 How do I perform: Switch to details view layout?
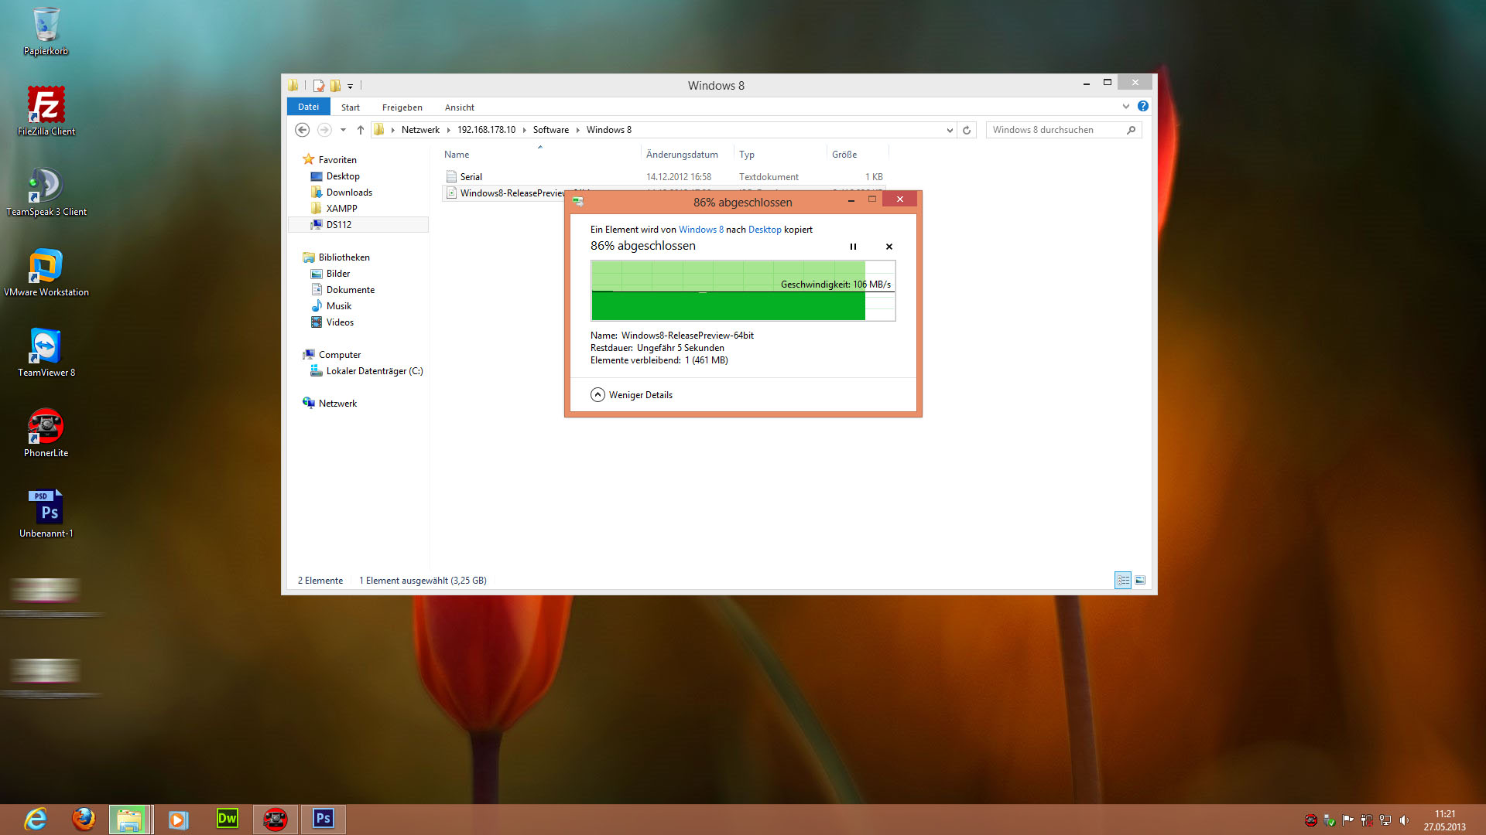[x=1122, y=580]
